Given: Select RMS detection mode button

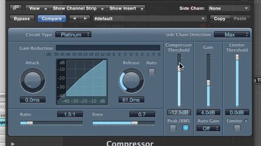Looking at the screenshot, I should point(186,128).
